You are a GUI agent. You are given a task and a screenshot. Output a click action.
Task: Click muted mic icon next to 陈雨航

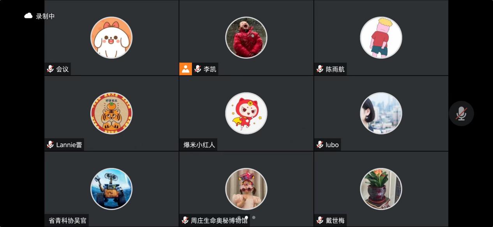pyautogui.click(x=320, y=69)
